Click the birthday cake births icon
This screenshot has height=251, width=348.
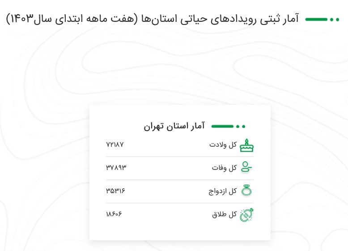[x=246, y=145]
